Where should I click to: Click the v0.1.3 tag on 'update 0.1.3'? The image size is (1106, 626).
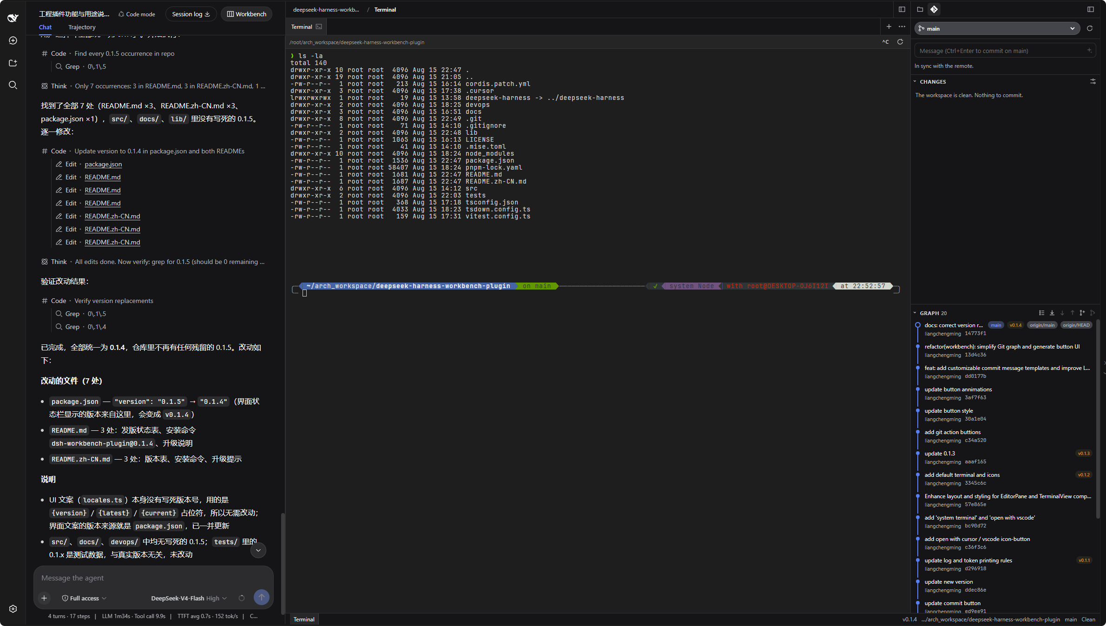1083,453
